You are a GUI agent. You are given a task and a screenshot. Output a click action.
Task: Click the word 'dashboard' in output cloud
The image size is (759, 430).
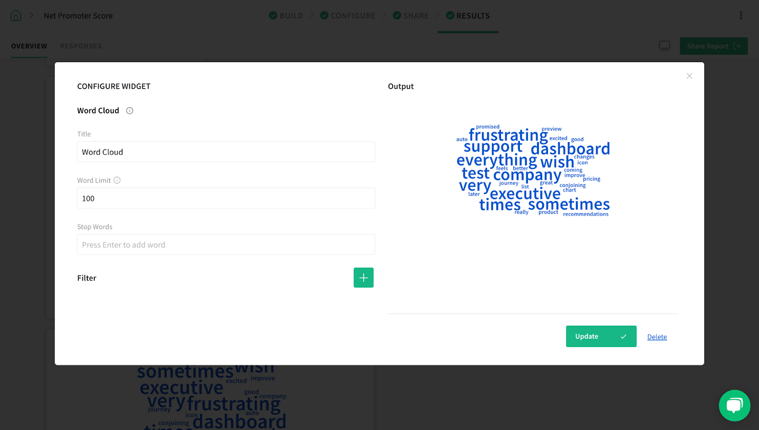click(570, 149)
